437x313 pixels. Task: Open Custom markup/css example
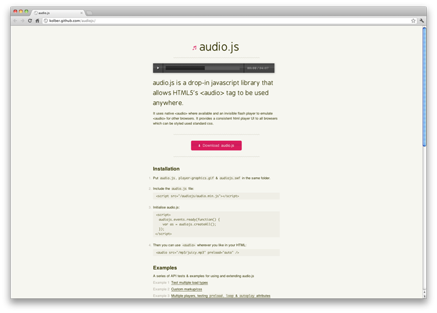click(x=186, y=289)
